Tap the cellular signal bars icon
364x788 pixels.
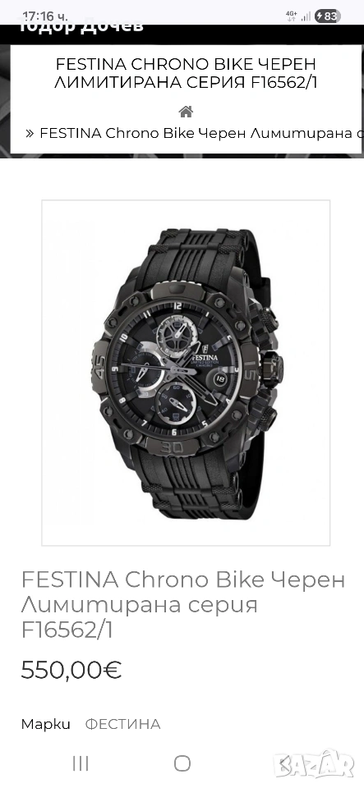(x=306, y=16)
